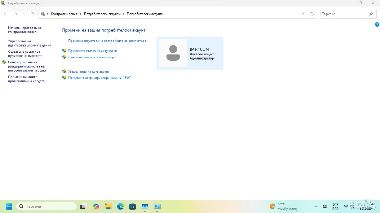
Task: Open help with the blue question mark
Action: (377, 25)
